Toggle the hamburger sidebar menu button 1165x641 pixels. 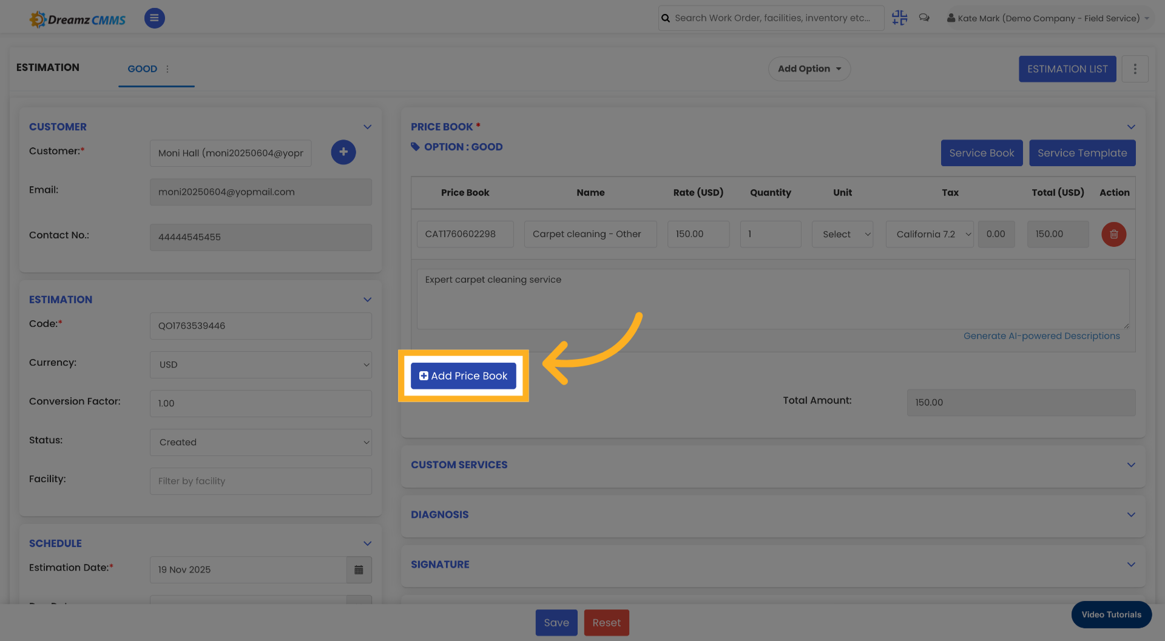tap(154, 18)
